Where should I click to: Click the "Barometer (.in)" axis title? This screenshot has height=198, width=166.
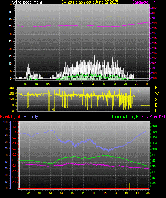click(x=145, y=2)
